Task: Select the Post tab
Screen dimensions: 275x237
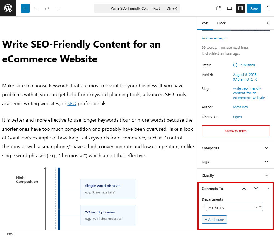Action: [205, 23]
